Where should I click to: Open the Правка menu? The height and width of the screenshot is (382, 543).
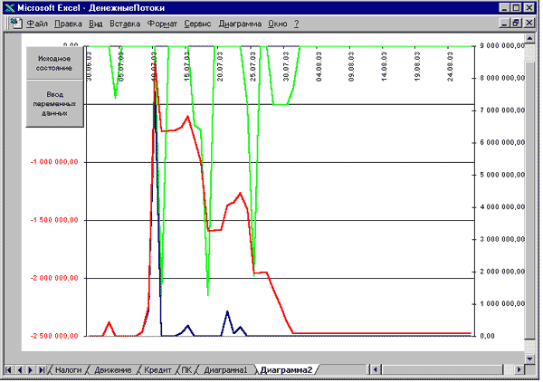68,24
